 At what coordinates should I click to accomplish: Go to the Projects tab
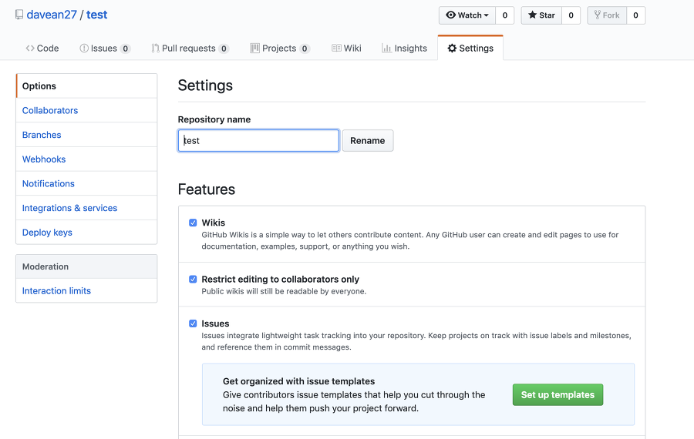click(x=280, y=49)
